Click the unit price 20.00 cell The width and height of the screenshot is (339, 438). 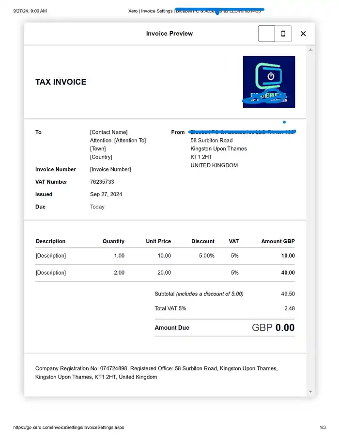point(164,273)
